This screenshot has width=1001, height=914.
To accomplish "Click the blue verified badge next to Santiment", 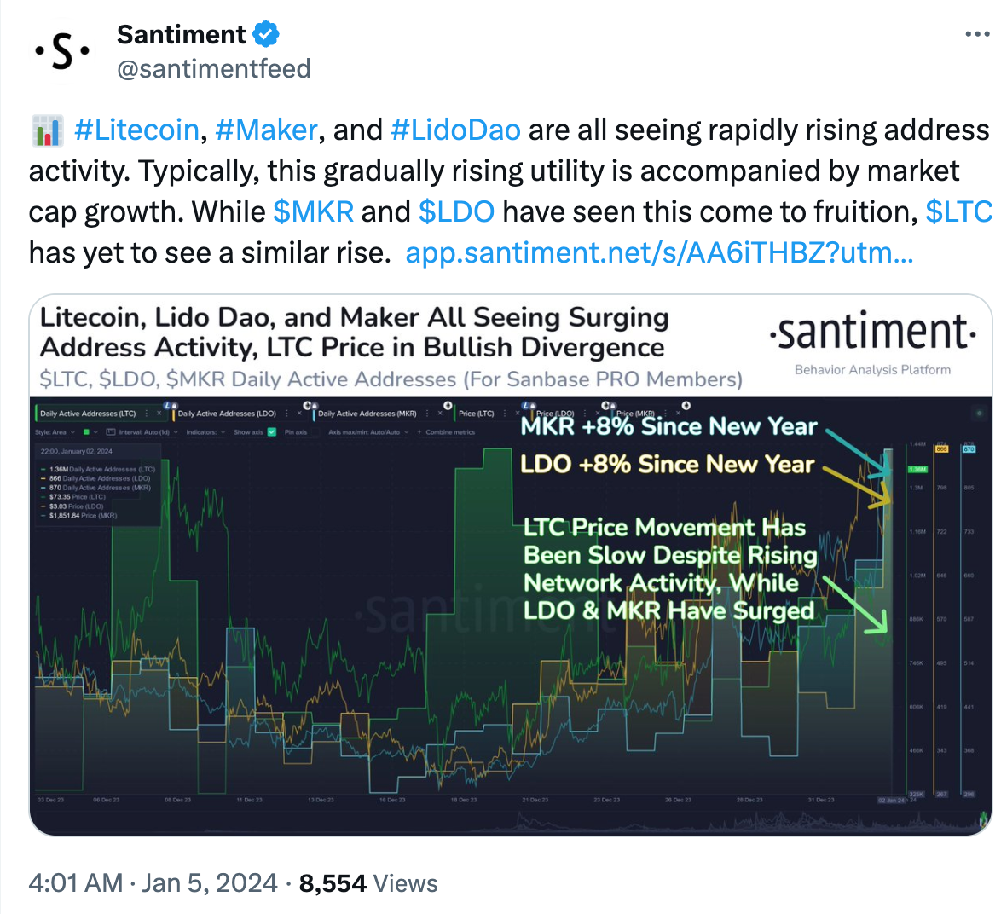I will click(x=266, y=34).
